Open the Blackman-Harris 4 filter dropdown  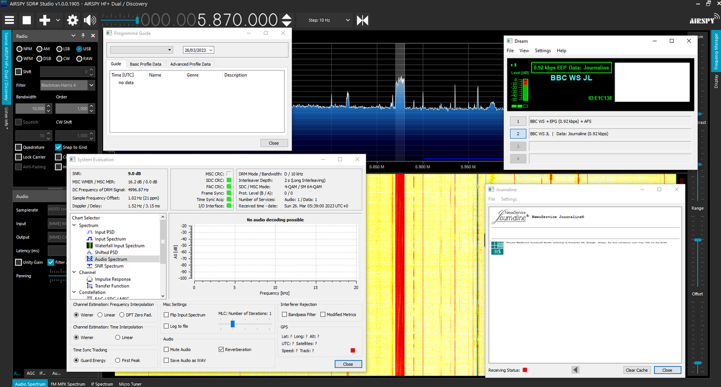66,85
